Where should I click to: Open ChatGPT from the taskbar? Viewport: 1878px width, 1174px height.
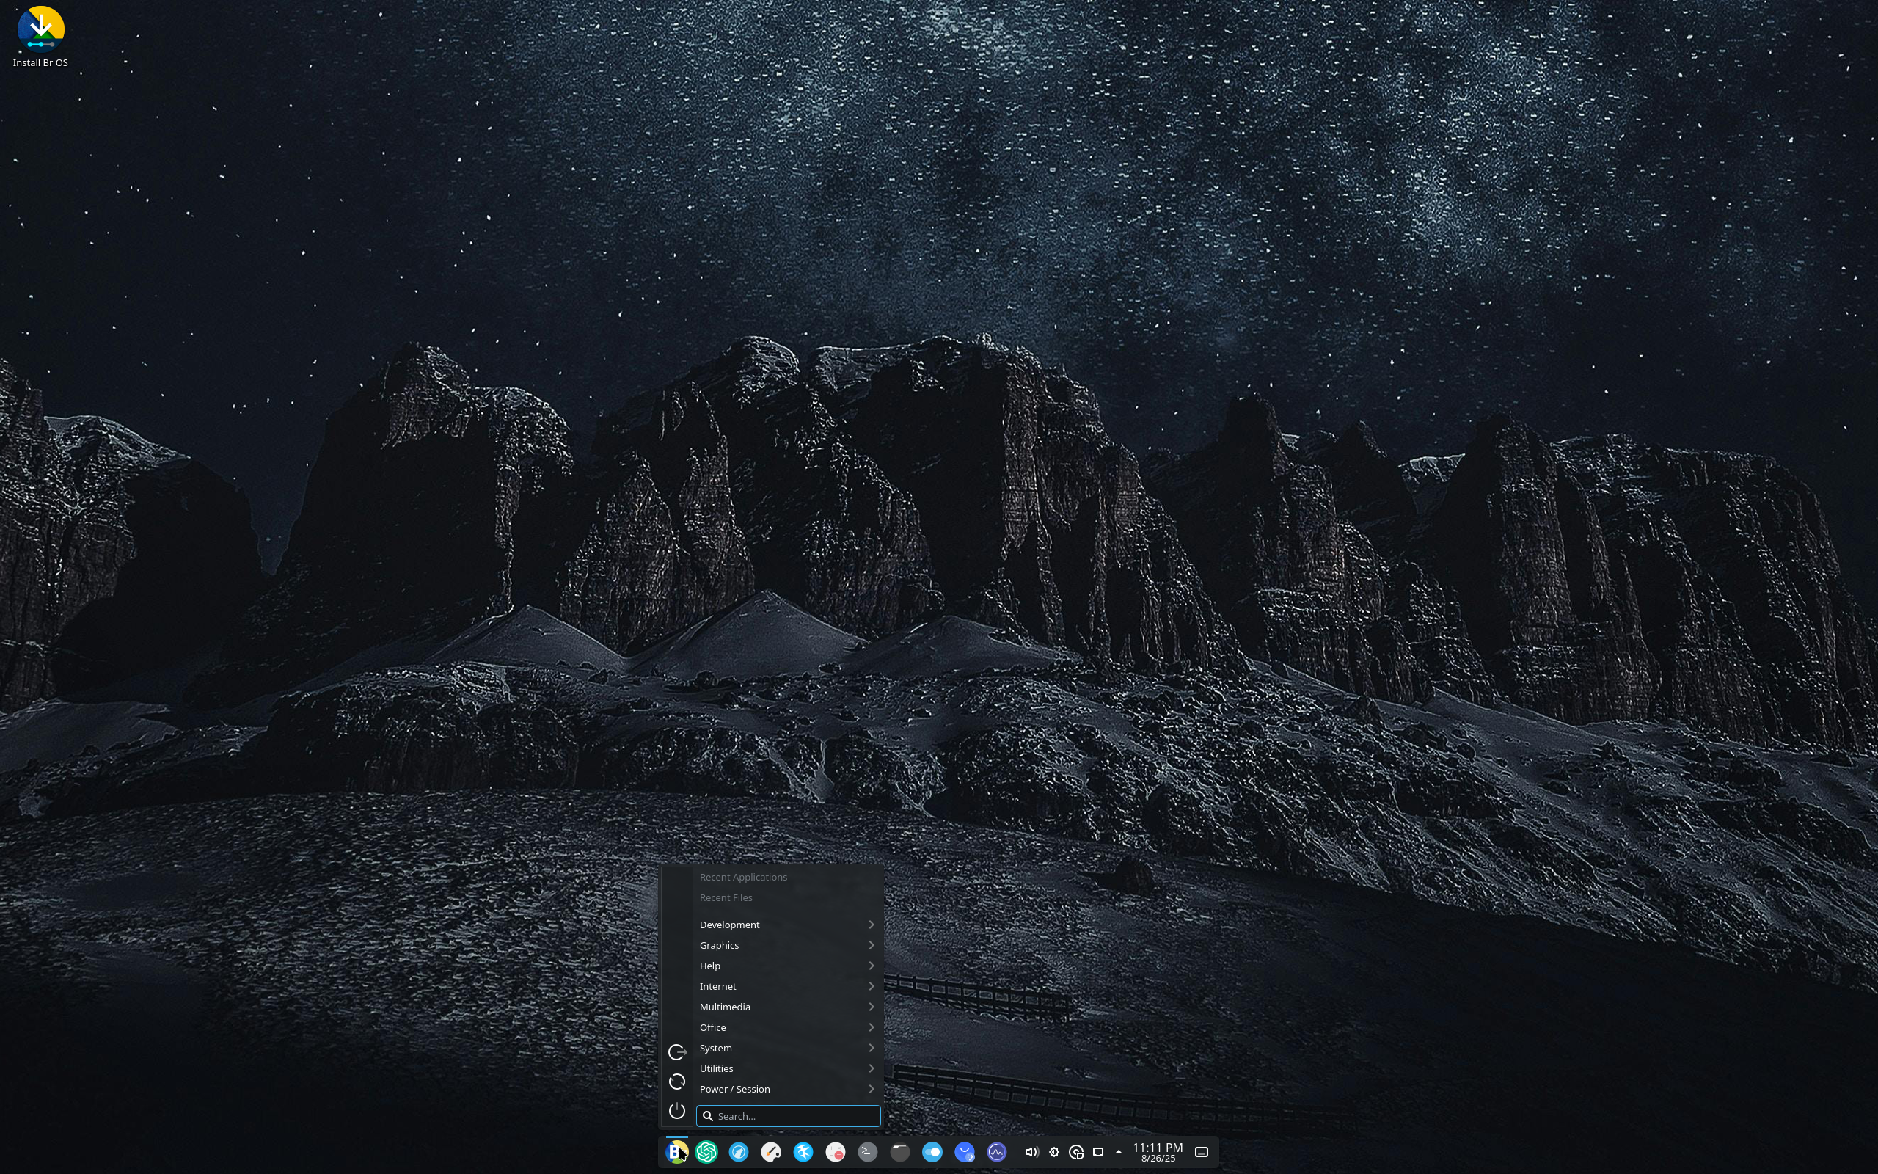click(x=706, y=1151)
